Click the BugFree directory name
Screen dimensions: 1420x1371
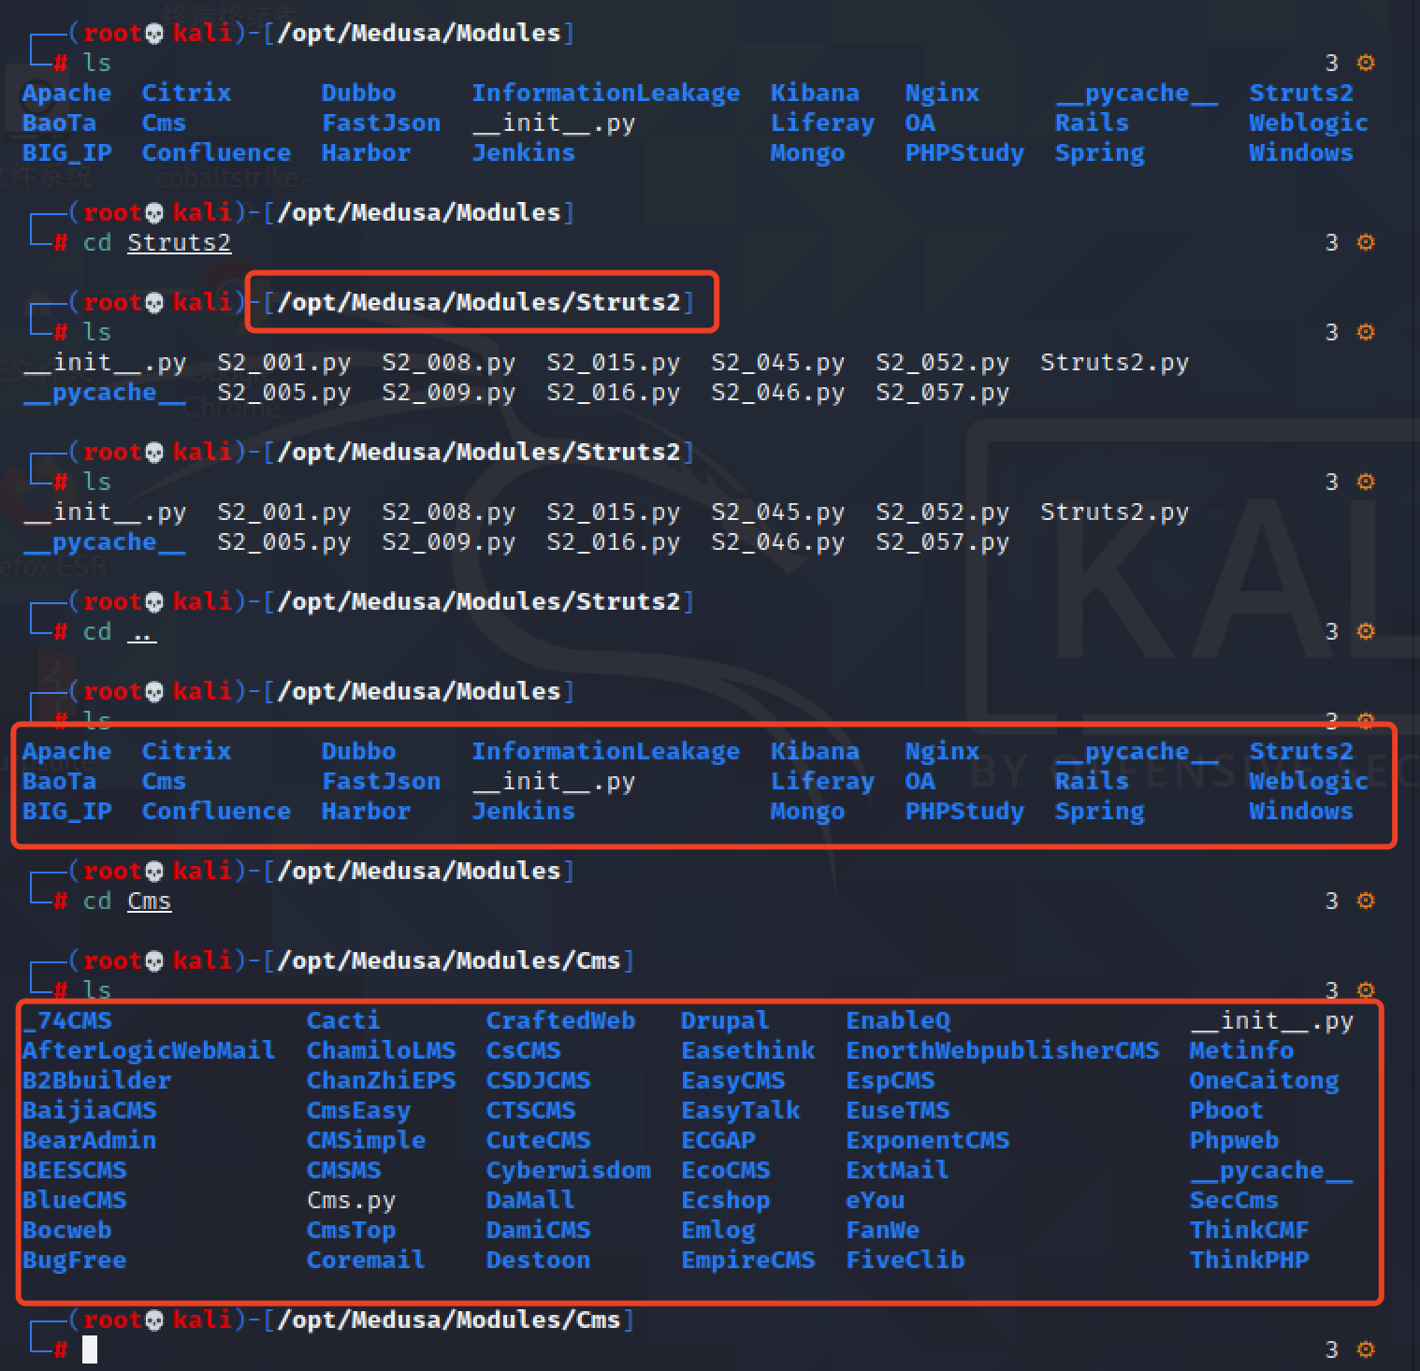click(x=74, y=1261)
